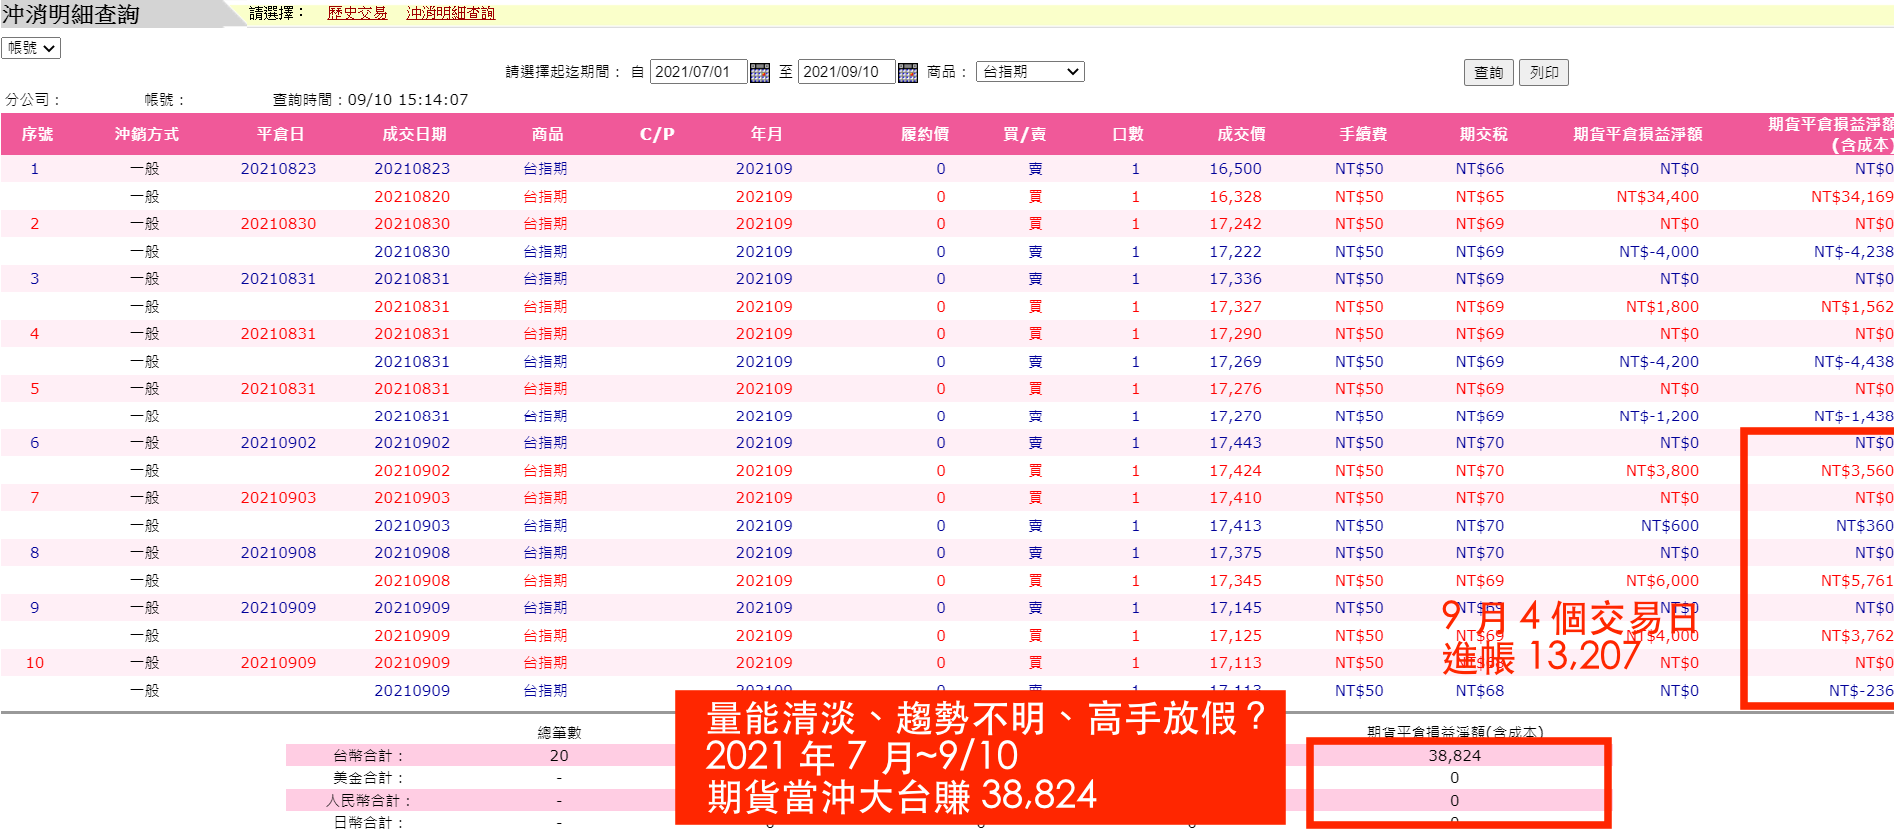Screen dimensions: 1894x833
Task: Select sequence number 10 in 序號 column
Action: coord(35,663)
